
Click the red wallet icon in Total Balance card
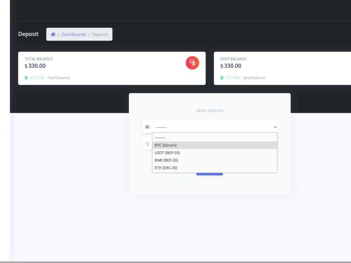pos(192,63)
